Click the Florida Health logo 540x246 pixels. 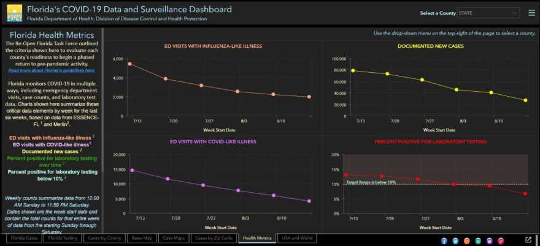15,13
